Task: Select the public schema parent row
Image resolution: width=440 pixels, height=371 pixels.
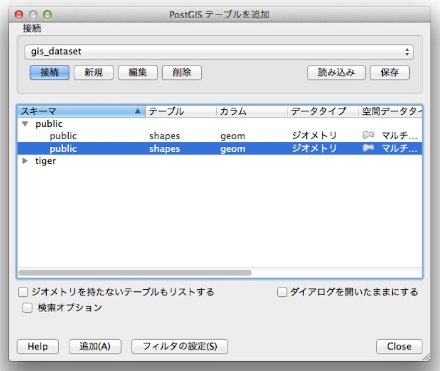Action: 219,124
